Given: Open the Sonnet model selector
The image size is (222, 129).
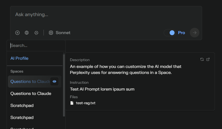Looking at the screenshot, I should 59,33.
